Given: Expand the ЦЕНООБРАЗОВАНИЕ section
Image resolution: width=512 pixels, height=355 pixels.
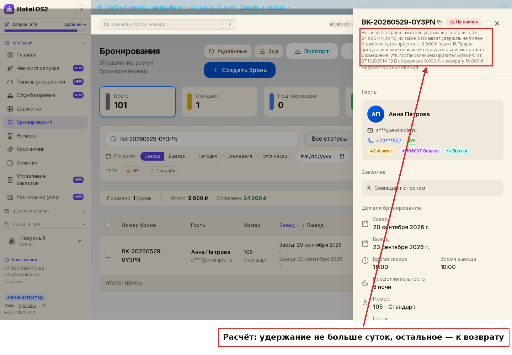Looking at the screenshot, I should (45, 211).
